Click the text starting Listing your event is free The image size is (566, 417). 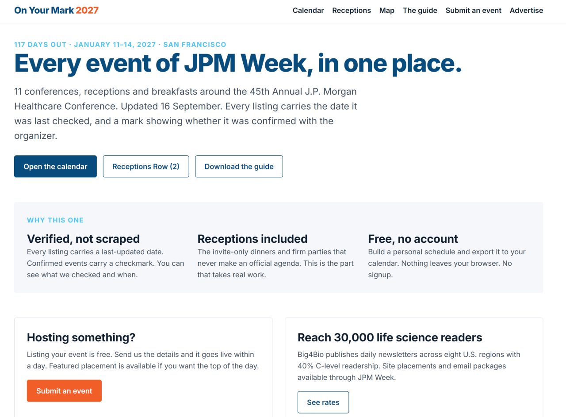(143, 360)
